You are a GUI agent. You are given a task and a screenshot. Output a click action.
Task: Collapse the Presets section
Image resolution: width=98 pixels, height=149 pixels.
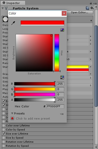(12, 113)
